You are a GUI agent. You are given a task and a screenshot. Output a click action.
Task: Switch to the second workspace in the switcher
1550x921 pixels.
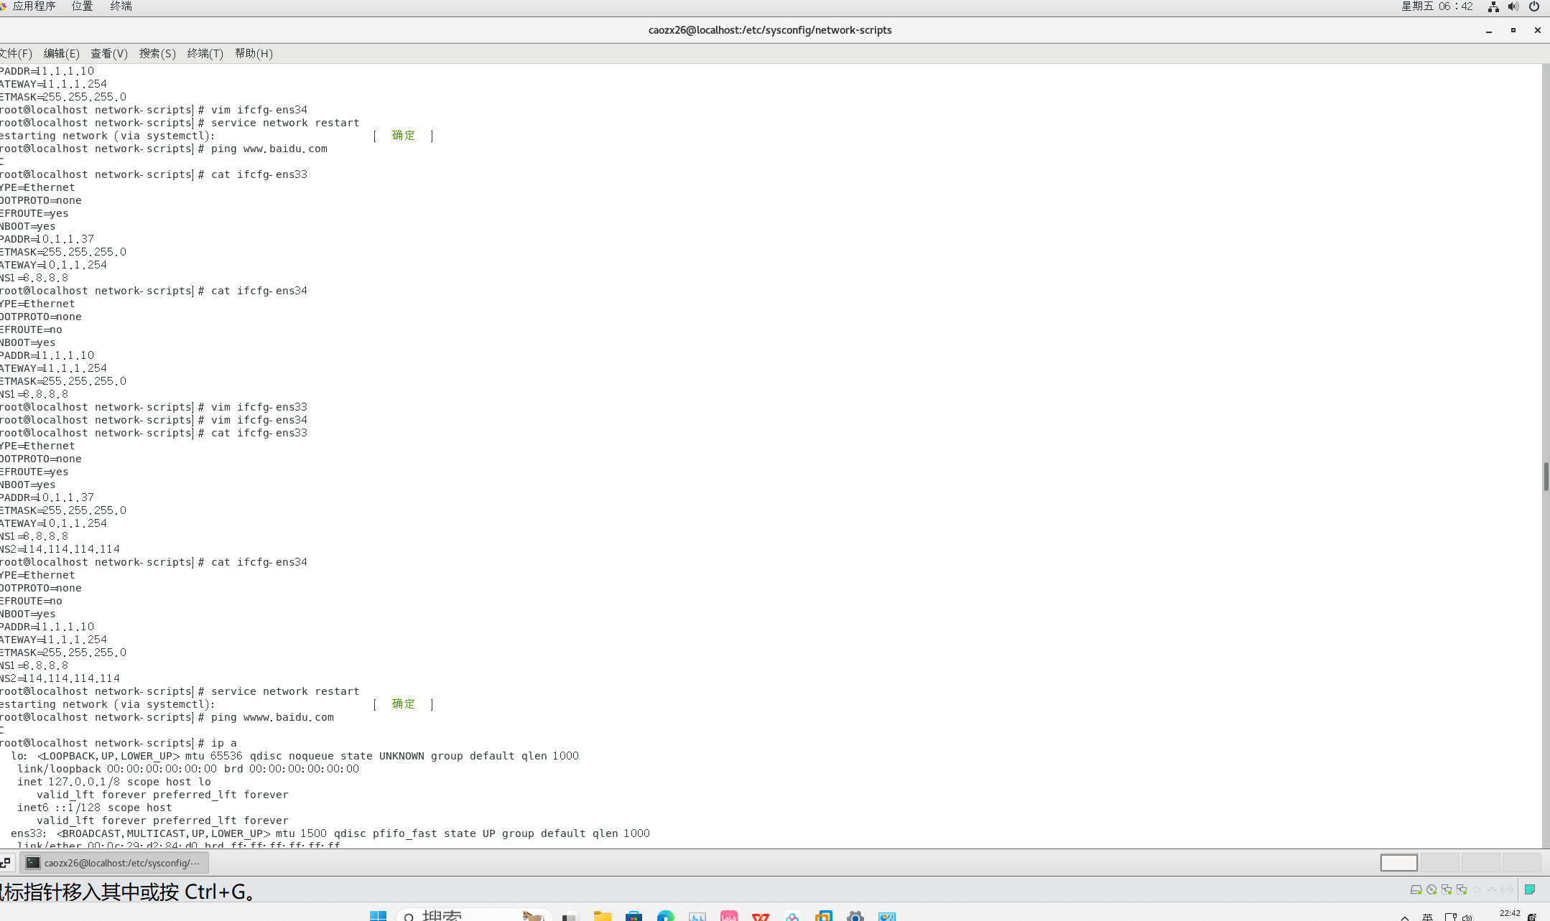tap(1439, 862)
